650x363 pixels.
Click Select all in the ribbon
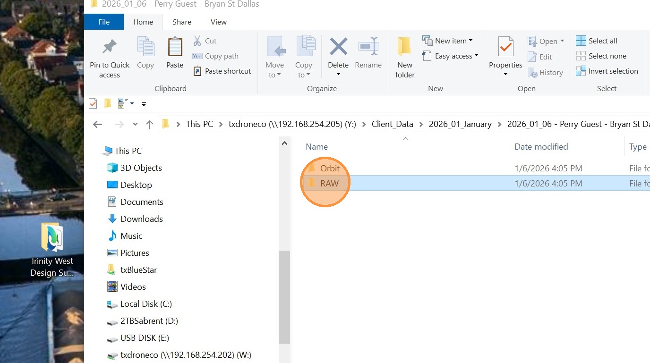[x=597, y=41]
